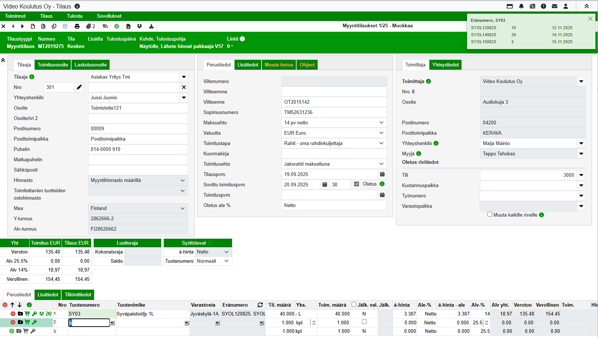Image resolution: width=598 pixels, height=338 pixels.
Task: Switch to the Toimitusosoite tab
Action: point(53,65)
